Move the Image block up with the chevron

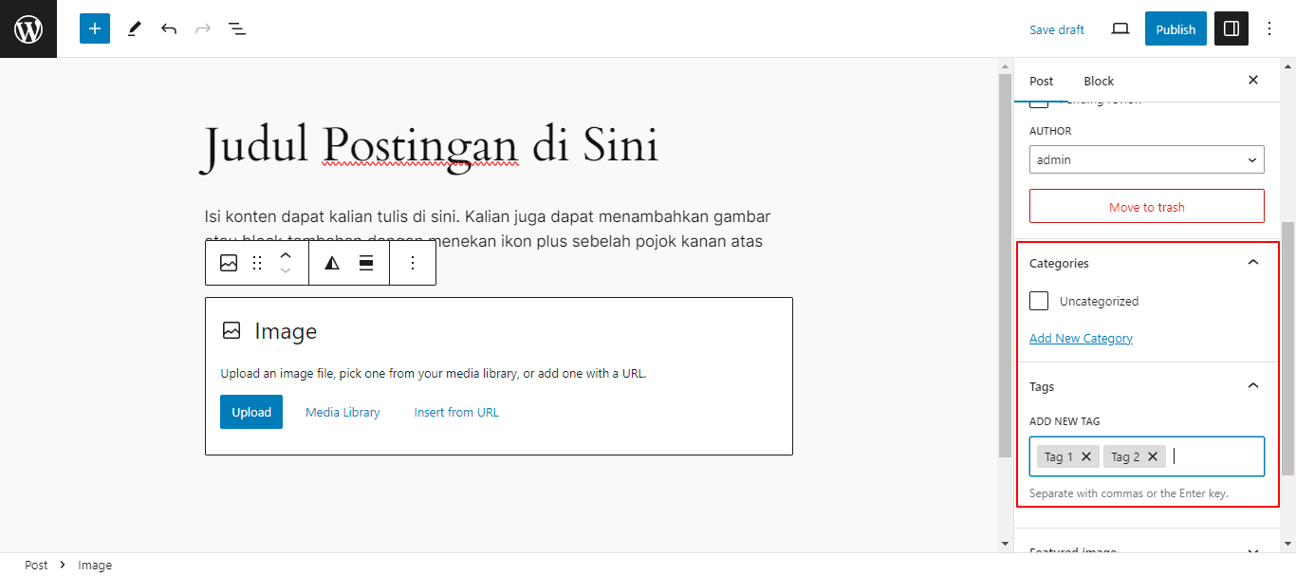(286, 254)
